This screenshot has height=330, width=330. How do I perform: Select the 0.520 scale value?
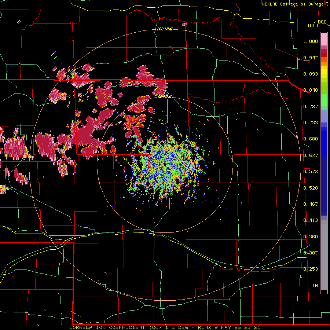click(x=311, y=188)
